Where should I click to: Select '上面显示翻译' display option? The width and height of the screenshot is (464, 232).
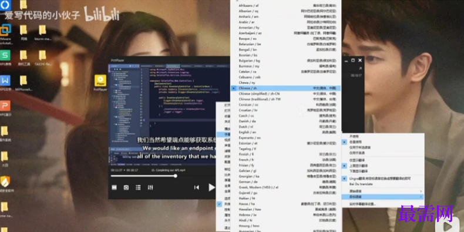383,166
